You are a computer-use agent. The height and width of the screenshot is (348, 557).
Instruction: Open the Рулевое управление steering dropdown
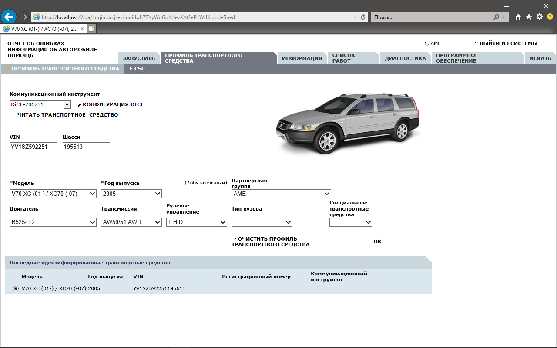click(x=197, y=222)
